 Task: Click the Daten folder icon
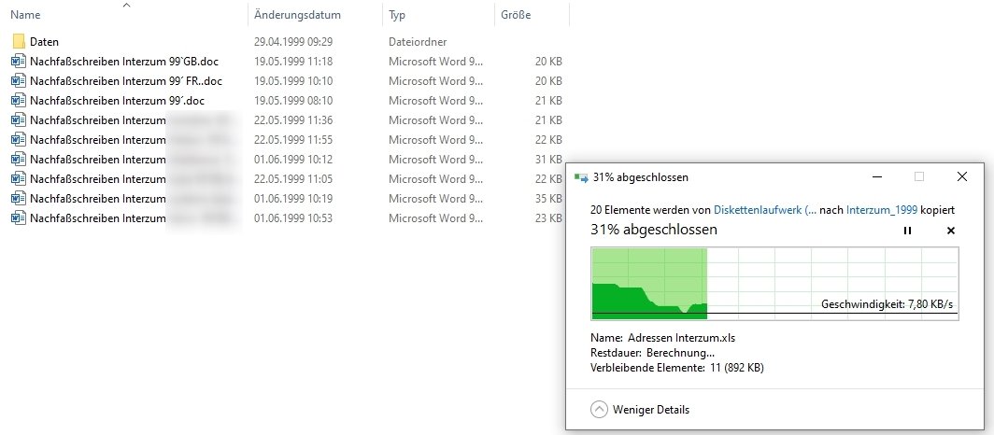(19, 42)
